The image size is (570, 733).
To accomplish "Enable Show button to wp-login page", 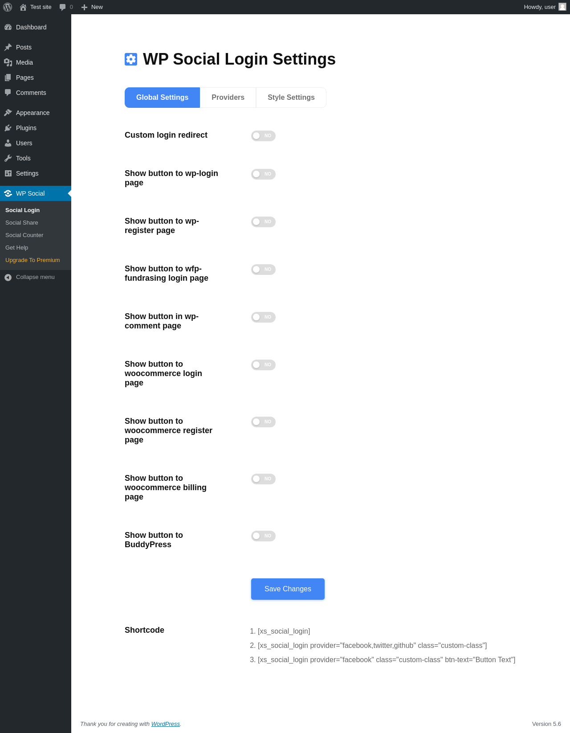I will pos(263,174).
